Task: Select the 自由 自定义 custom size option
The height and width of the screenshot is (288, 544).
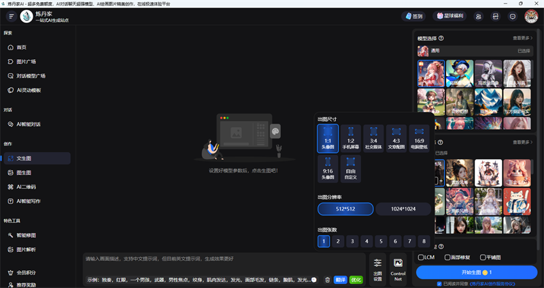Action: coord(351,170)
